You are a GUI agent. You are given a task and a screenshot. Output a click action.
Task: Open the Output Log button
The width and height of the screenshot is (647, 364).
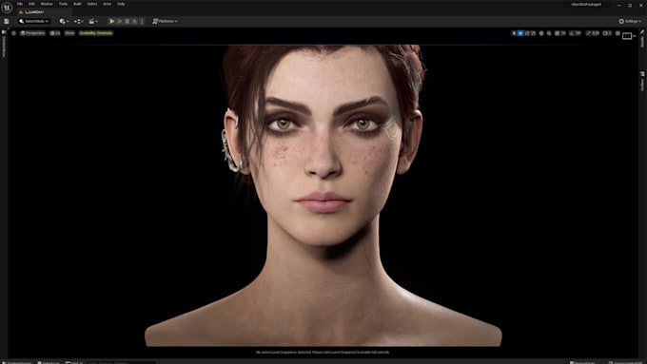pyautogui.click(x=49, y=362)
